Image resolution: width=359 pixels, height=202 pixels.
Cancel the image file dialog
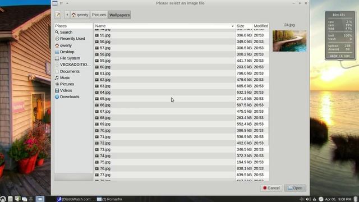click(271, 188)
